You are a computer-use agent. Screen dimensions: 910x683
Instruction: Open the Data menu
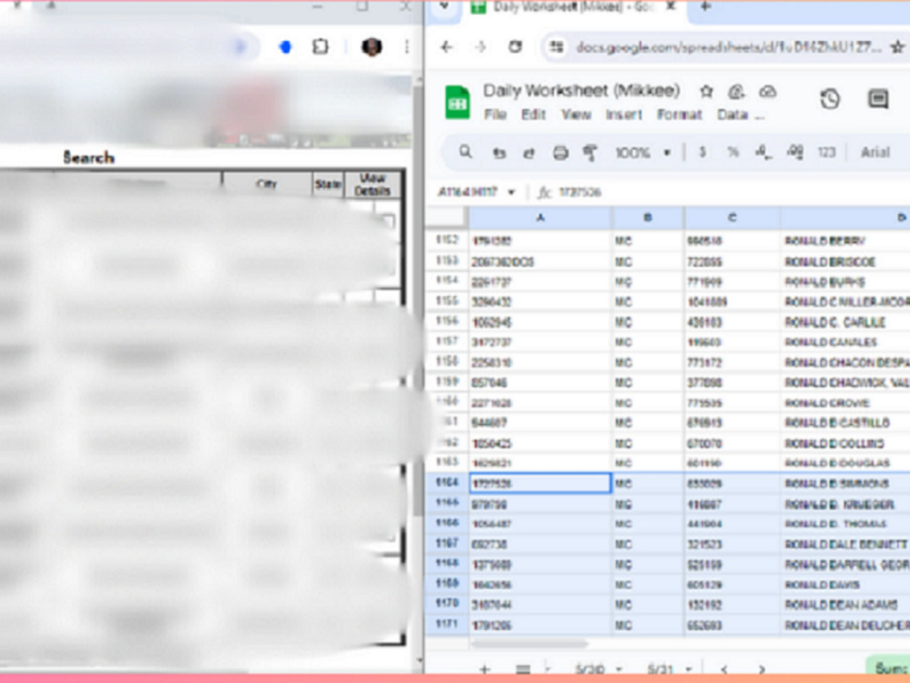tap(733, 115)
